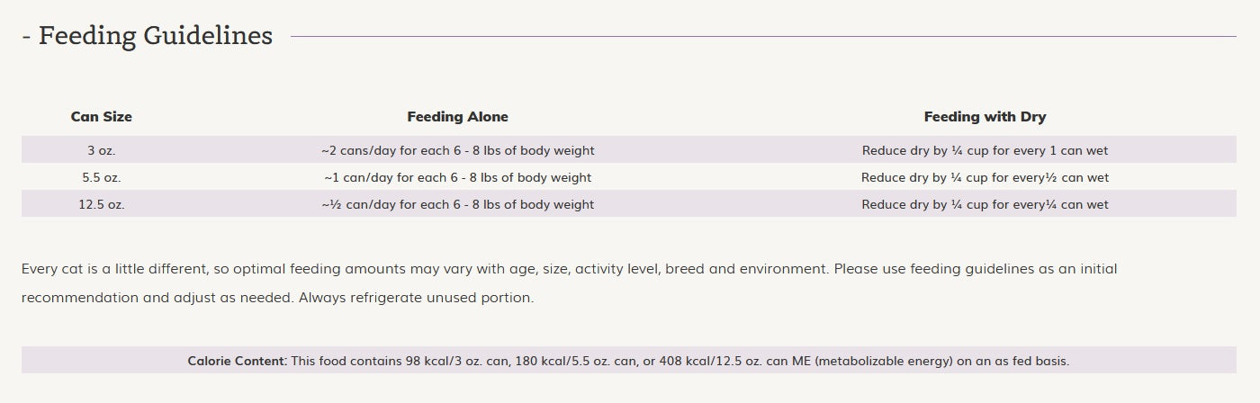Select the 12.5 oz. can size cell
Viewport: 1260px width, 403px height.
click(x=102, y=204)
